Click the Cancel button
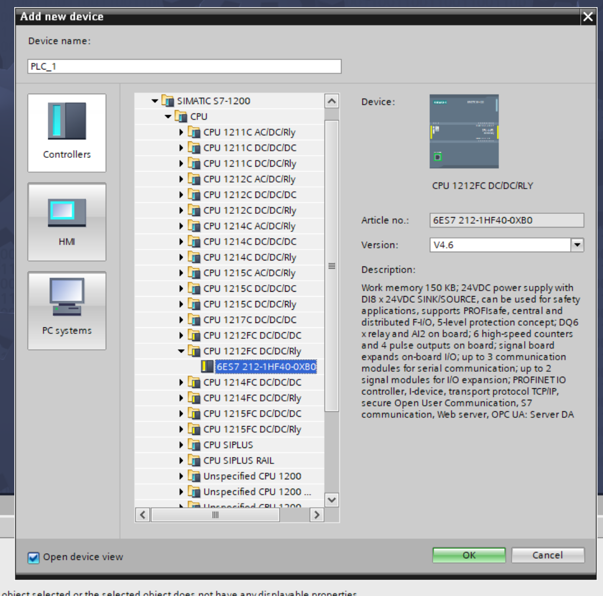Viewport: 603px width, 596px height. pyautogui.click(x=548, y=555)
